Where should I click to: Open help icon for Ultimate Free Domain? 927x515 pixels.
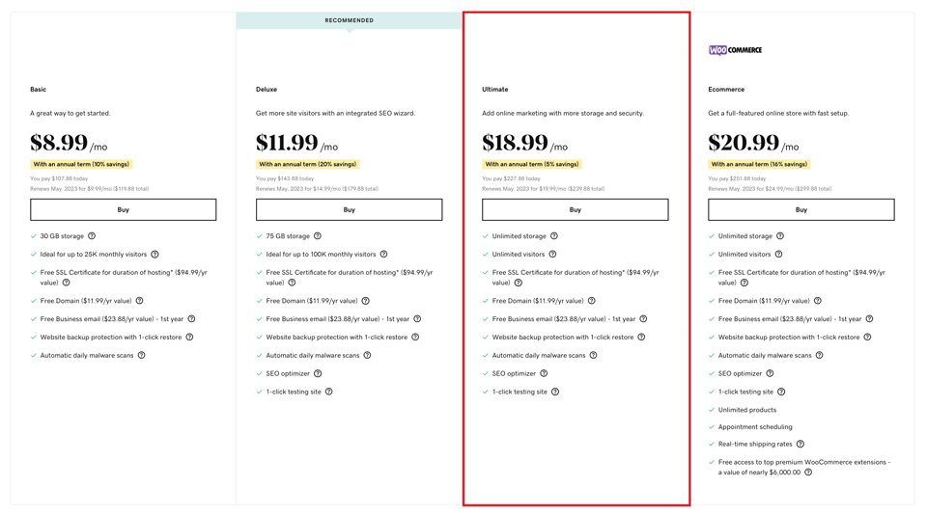click(x=592, y=301)
